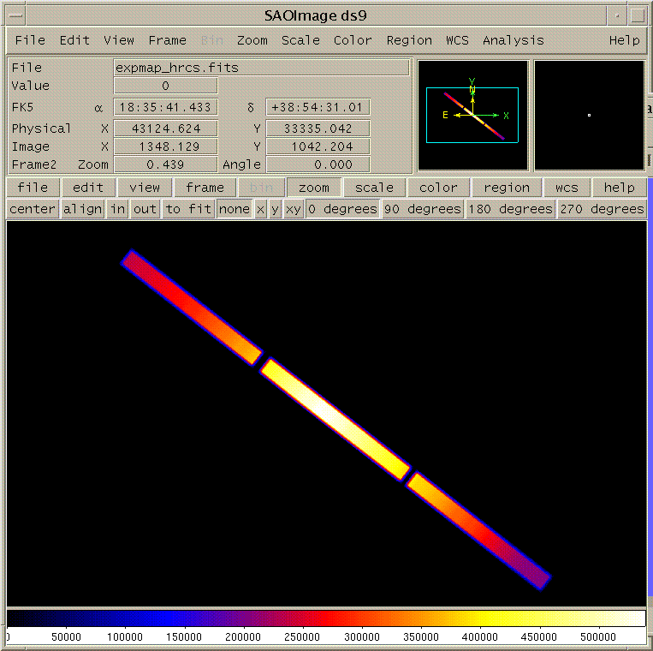Click the panner thumbnail with compass arrows
The image size is (653, 651).
[473, 116]
